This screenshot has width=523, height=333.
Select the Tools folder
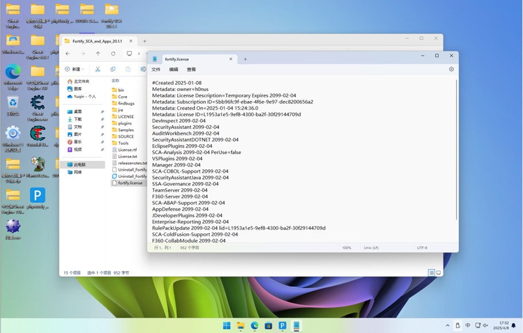[123, 144]
